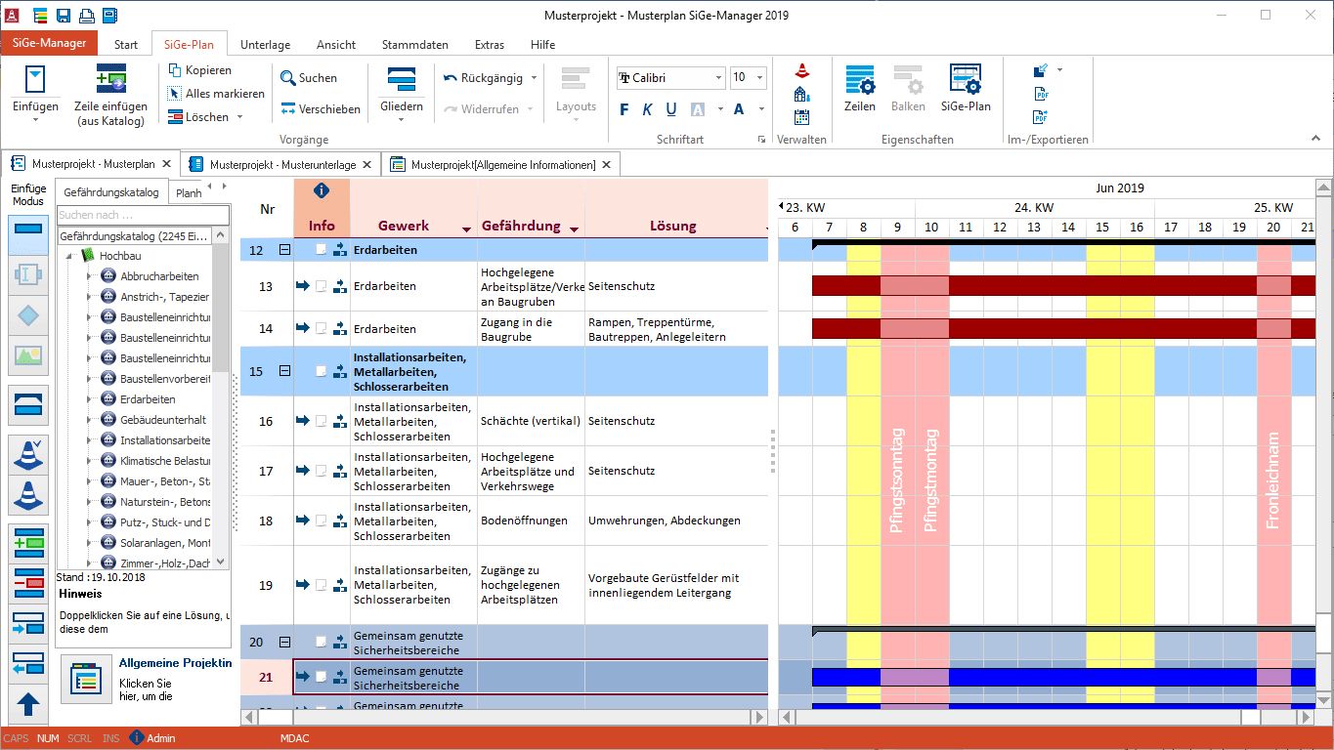This screenshot has height=750, width=1334.
Task: Click Alles markieren in the ribbon
Action: point(216,94)
